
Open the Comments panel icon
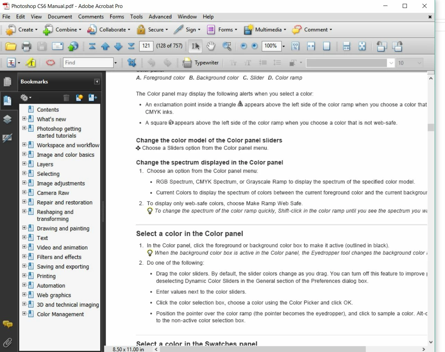click(x=7, y=324)
